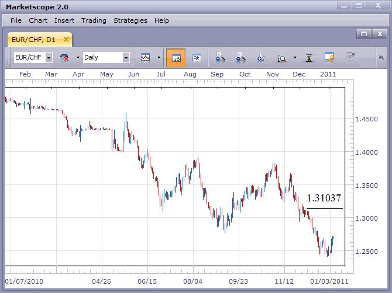Viewport: 392px width, 293px height.
Task: Expand the Daily timeframe dropdown
Action: pyautogui.click(x=126, y=58)
